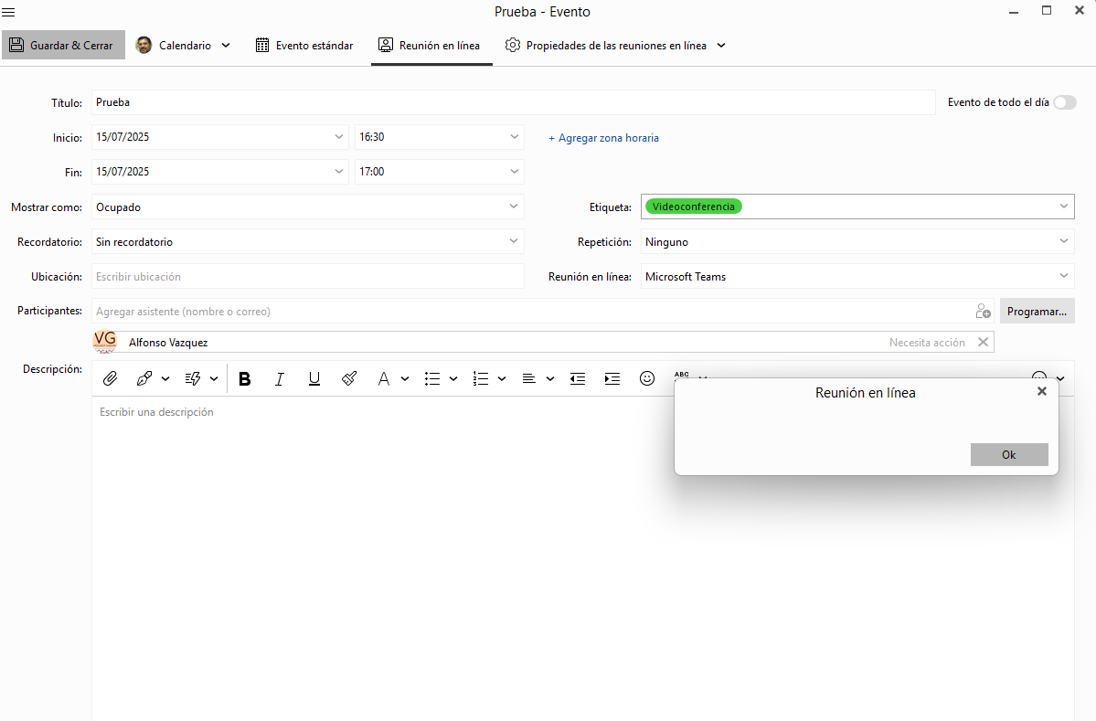Maximize the Prueba - Evento window
1096x721 pixels.
[x=1047, y=10]
